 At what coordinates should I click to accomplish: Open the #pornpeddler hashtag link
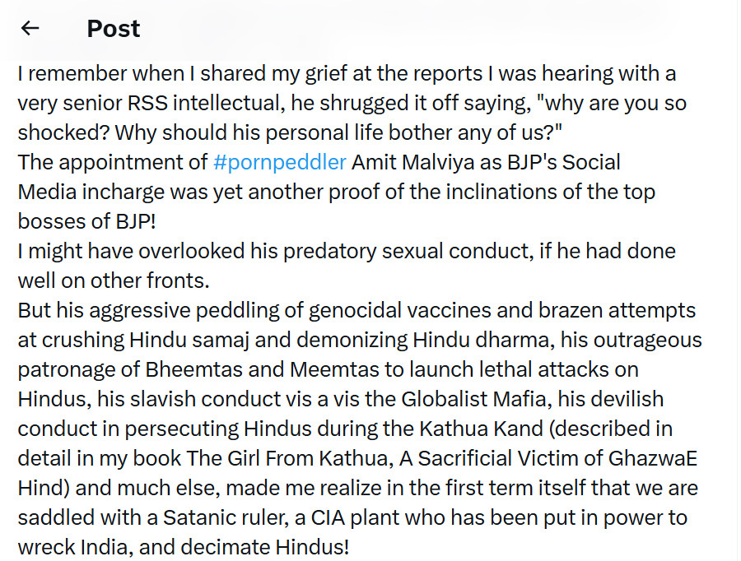279,161
